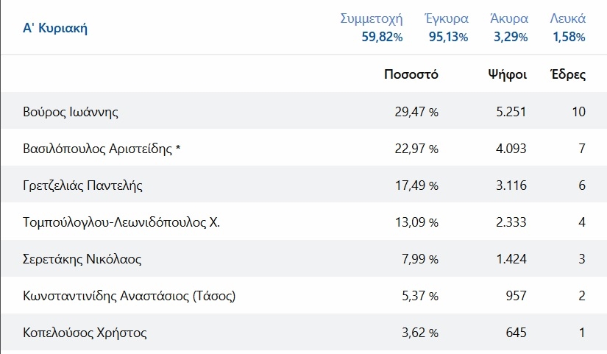Click the Έγκυρα 95,13% statistic

point(447,27)
